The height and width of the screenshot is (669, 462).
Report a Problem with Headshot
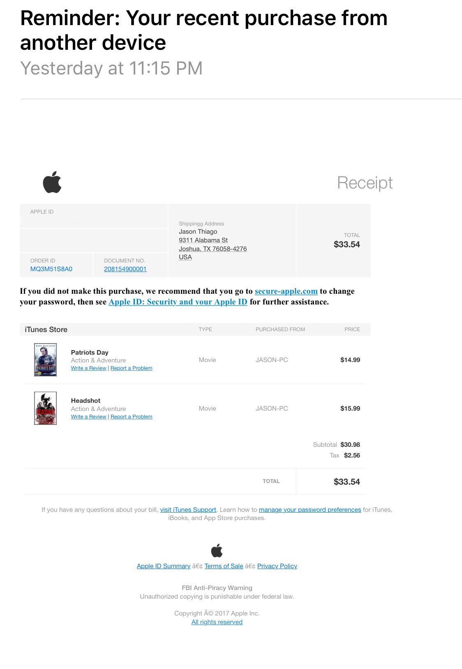(x=132, y=417)
